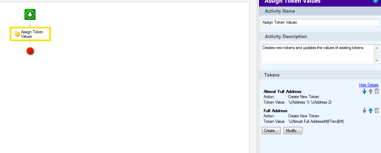
Task: Click the Tokens section header
Action: [320, 75]
